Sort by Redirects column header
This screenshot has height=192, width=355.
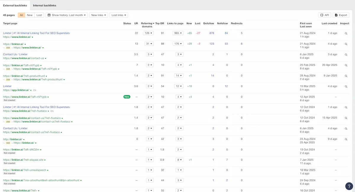tap(237, 23)
